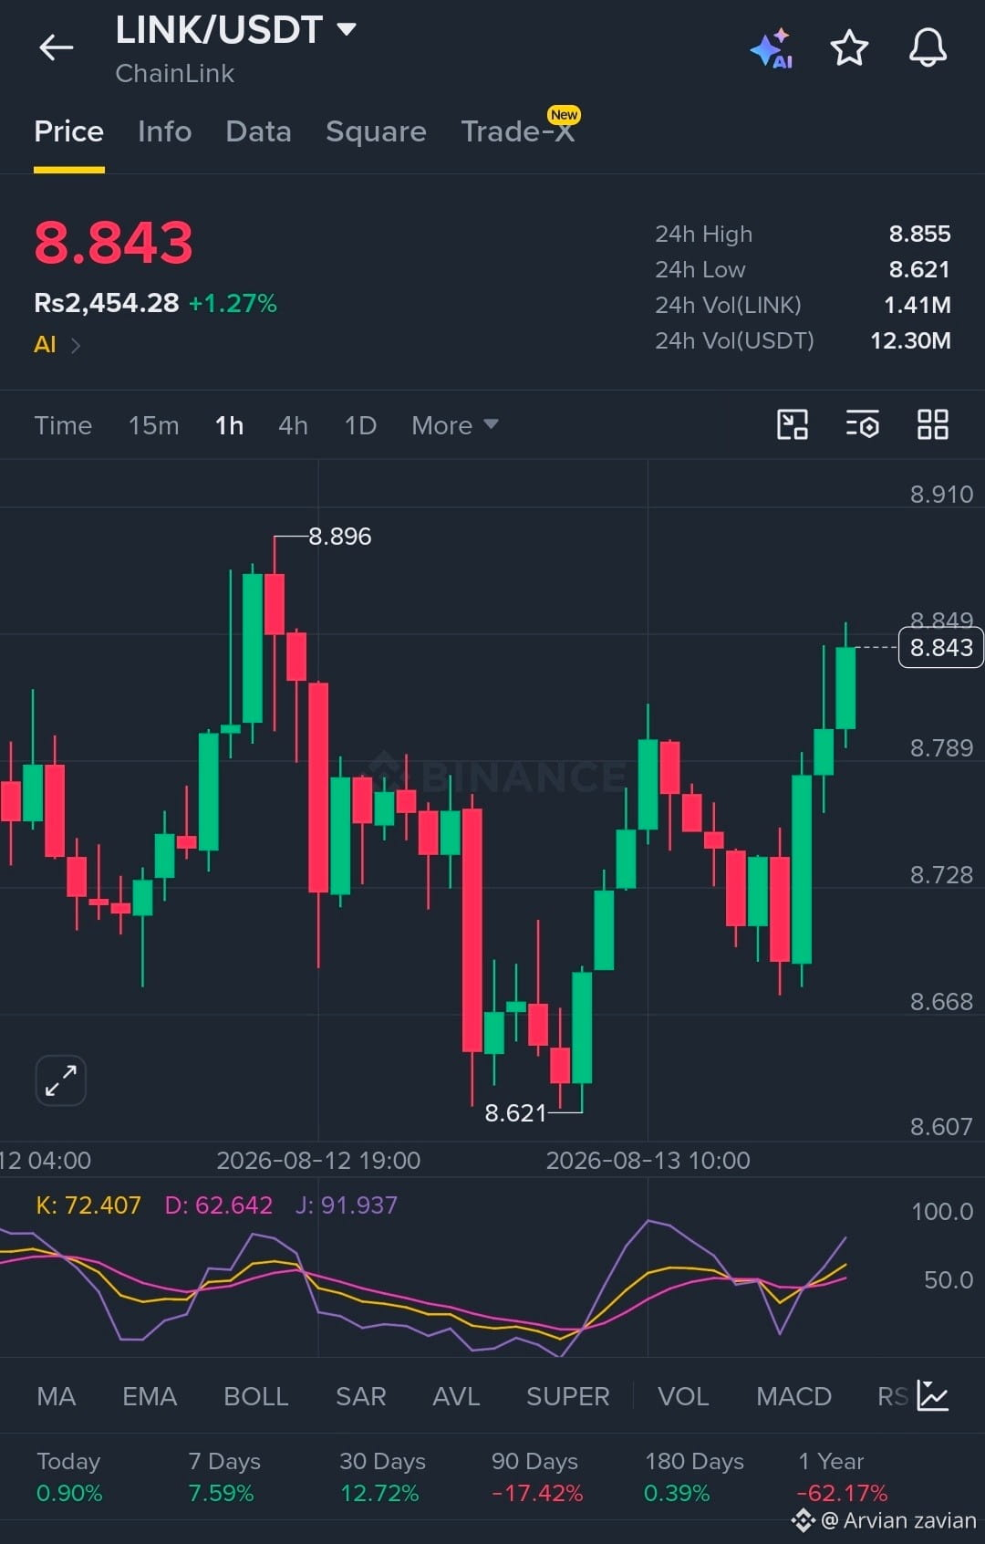
Task: Switch to the Data tab
Action: pos(258,131)
